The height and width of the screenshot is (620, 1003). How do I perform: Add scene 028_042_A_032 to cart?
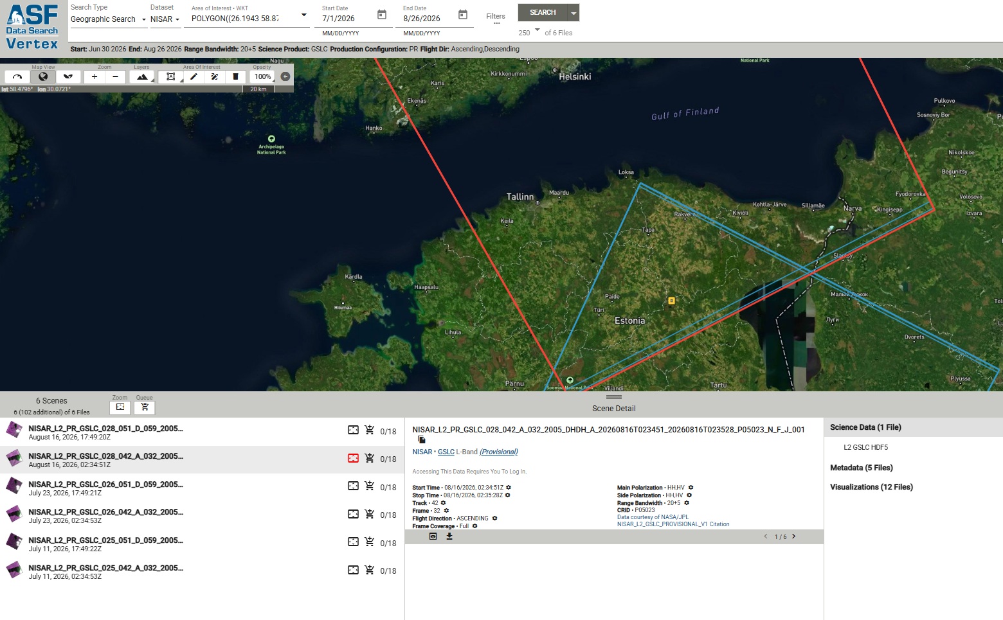coord(370,458)
